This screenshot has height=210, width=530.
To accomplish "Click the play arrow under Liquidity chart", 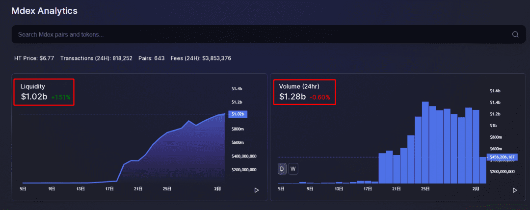I will click(x=257, y=190).
